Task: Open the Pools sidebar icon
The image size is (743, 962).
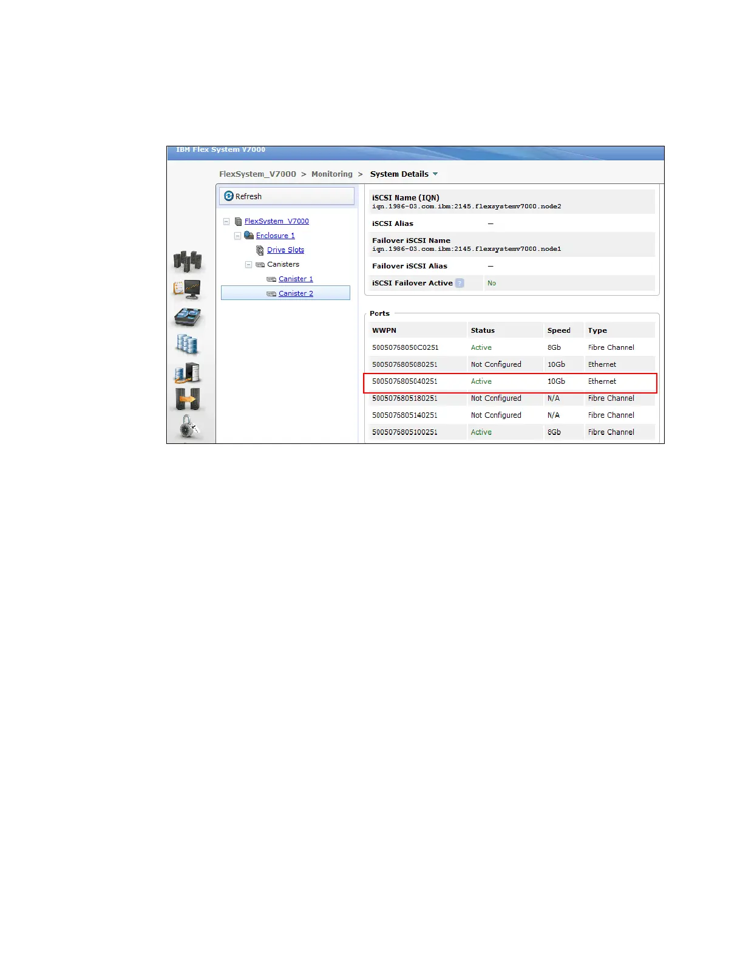Action: point(188,317)
